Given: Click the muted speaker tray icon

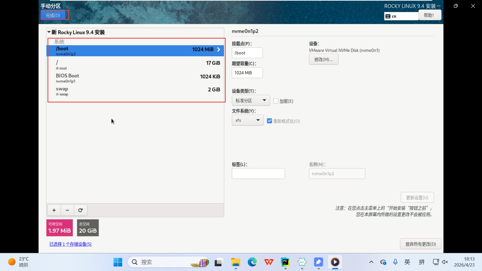Looking at the screenshot, I should (x=445, y=262).
